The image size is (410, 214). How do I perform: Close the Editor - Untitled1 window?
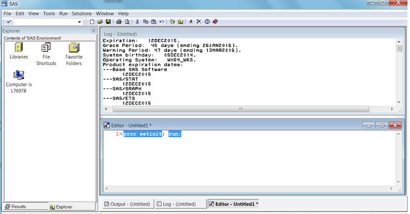tap(395, 125)
